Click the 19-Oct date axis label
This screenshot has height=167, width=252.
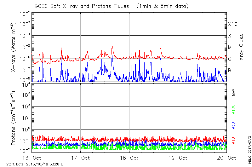(178, 158)
